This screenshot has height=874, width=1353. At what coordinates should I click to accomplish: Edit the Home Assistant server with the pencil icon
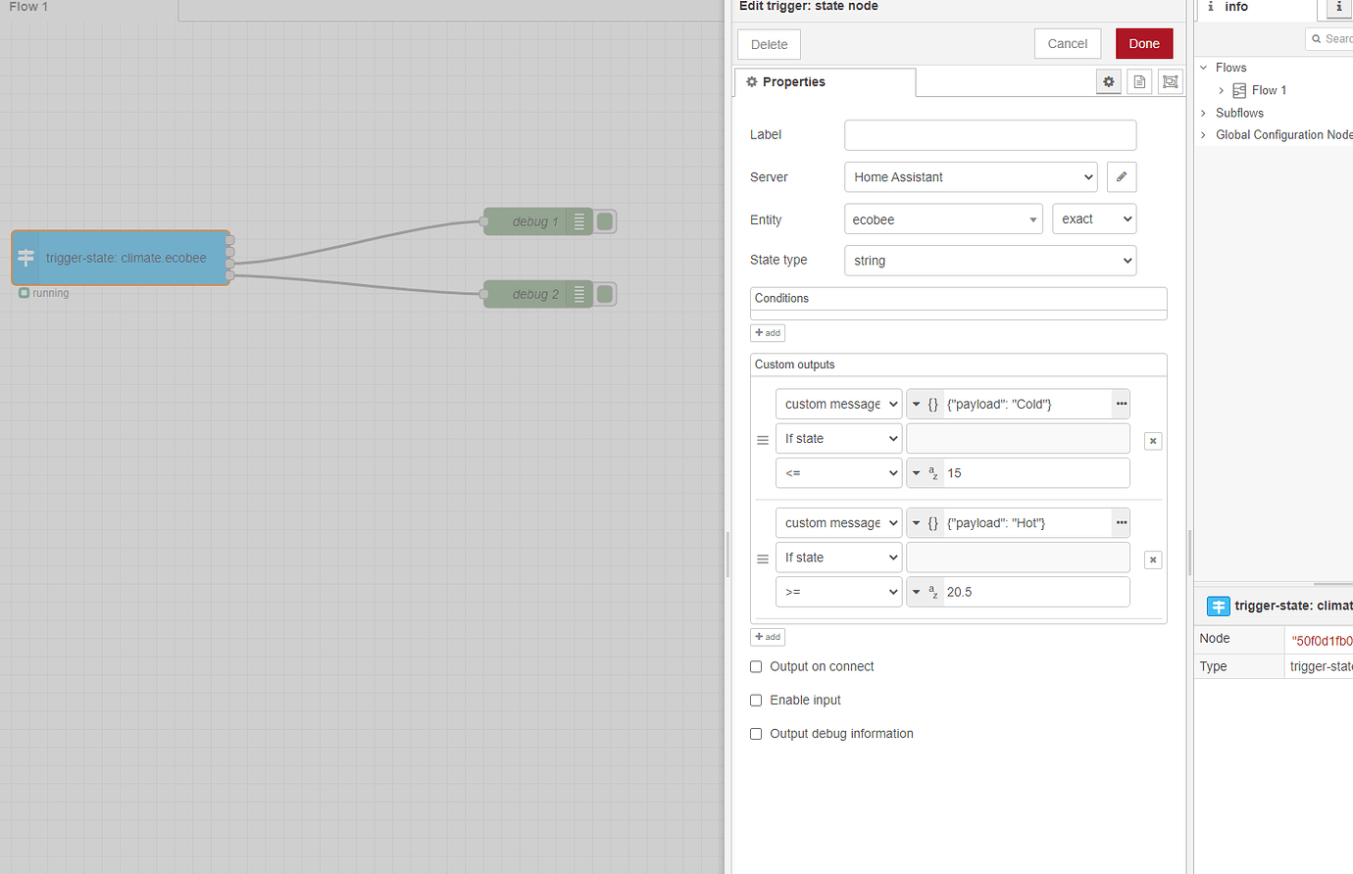[x=1121, y=176]
